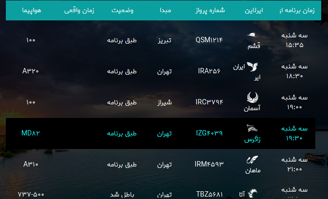Select the هواپیما column header
The image size is (328, 199).
click(32, 10)
